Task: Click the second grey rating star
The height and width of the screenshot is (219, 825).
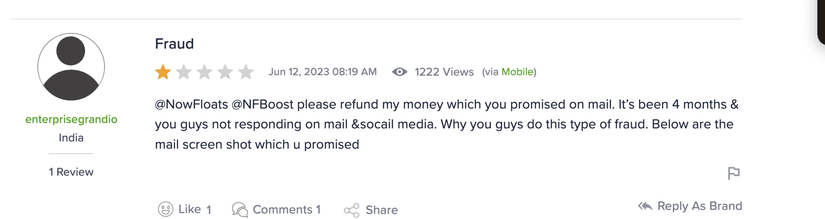Action: 184,72
